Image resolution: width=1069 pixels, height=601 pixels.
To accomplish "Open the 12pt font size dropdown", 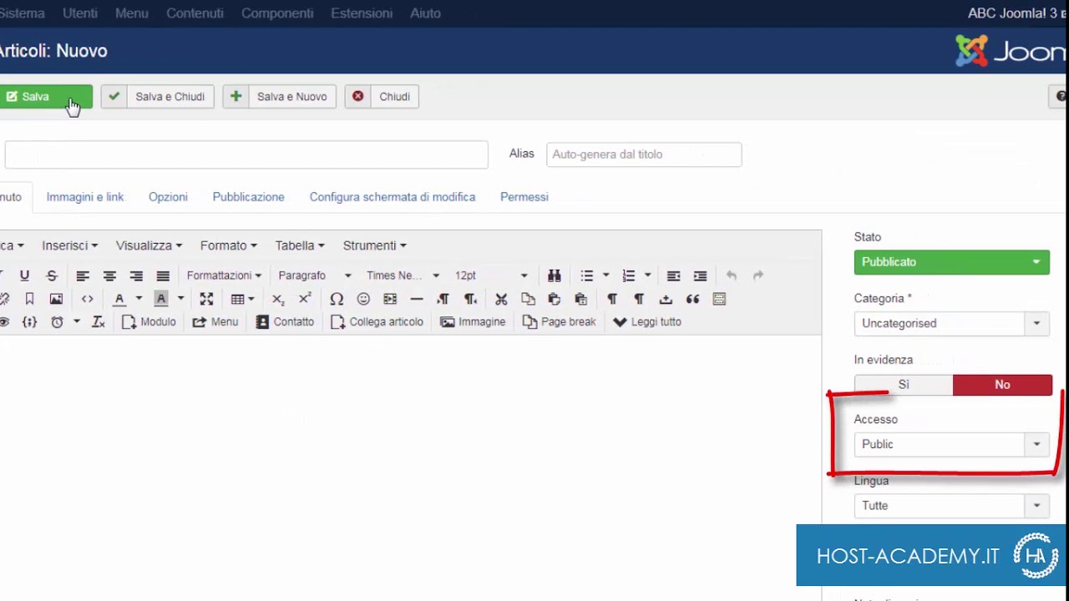I will (x=491, y=275).
